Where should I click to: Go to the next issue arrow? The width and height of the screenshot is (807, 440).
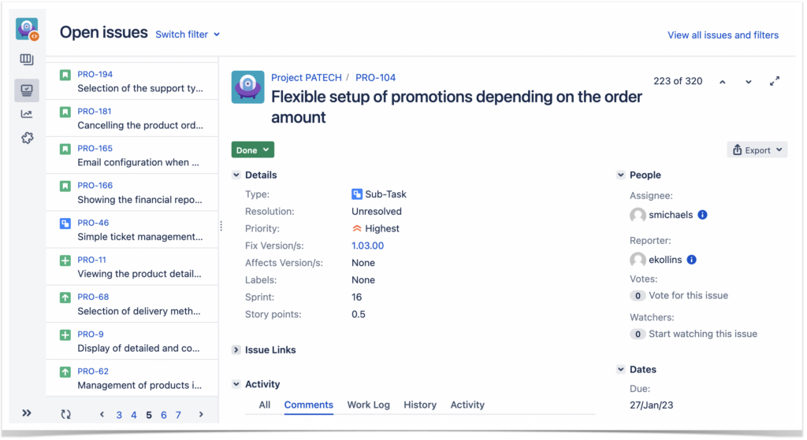[749, 82]
